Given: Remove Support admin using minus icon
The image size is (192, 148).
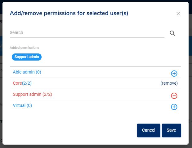Looking at the screenshot, I should pyautogui.click(x=174, y=96).
